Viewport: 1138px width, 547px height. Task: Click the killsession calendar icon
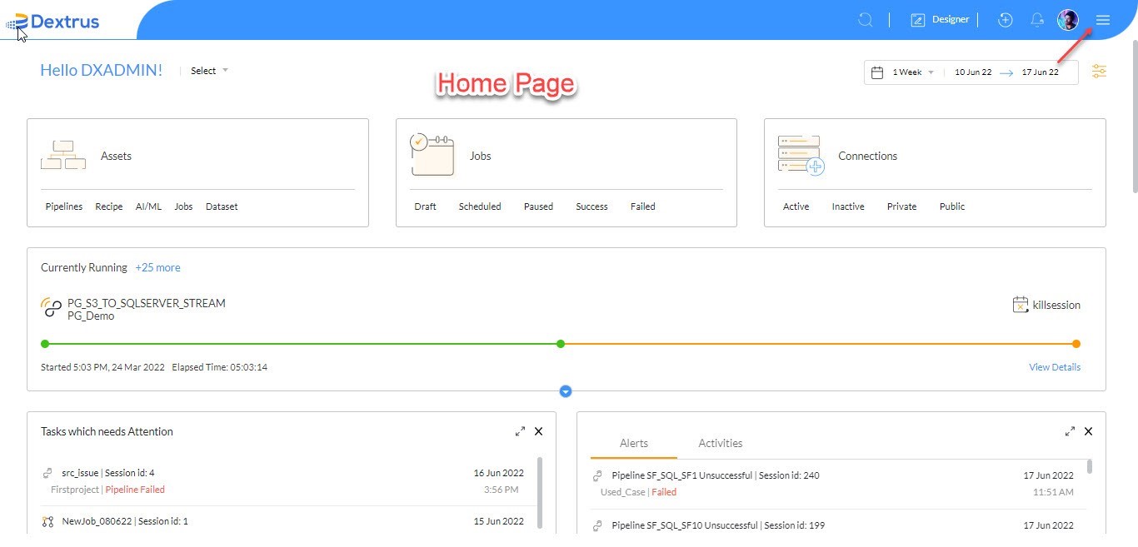[1021, 305]
